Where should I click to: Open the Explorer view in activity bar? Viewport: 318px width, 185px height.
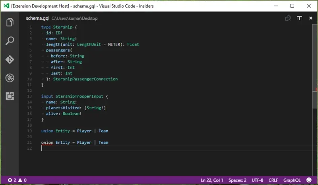click(x=10, y=22)
